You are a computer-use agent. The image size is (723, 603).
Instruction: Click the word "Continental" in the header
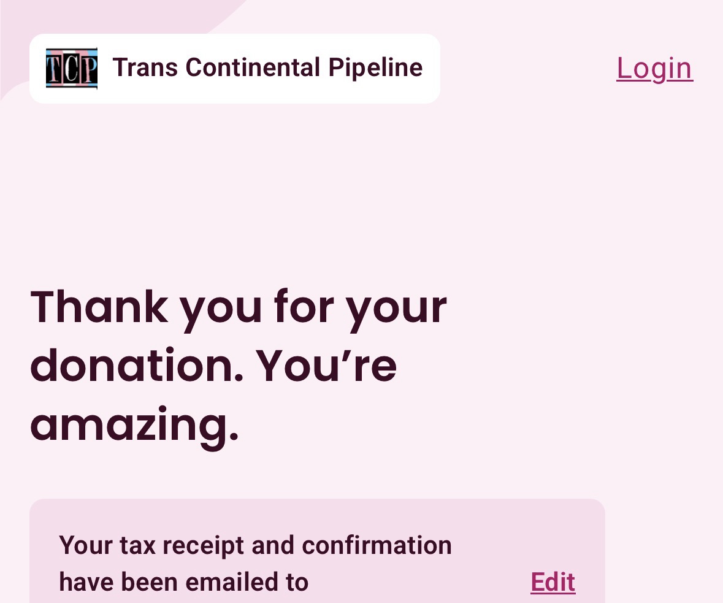tap(253, 67)
